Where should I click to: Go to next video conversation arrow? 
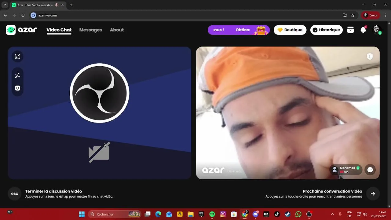pos(373,194)
